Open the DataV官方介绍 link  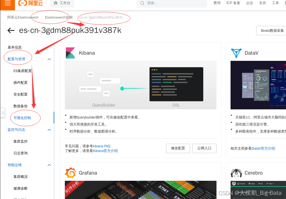(263, 148)
